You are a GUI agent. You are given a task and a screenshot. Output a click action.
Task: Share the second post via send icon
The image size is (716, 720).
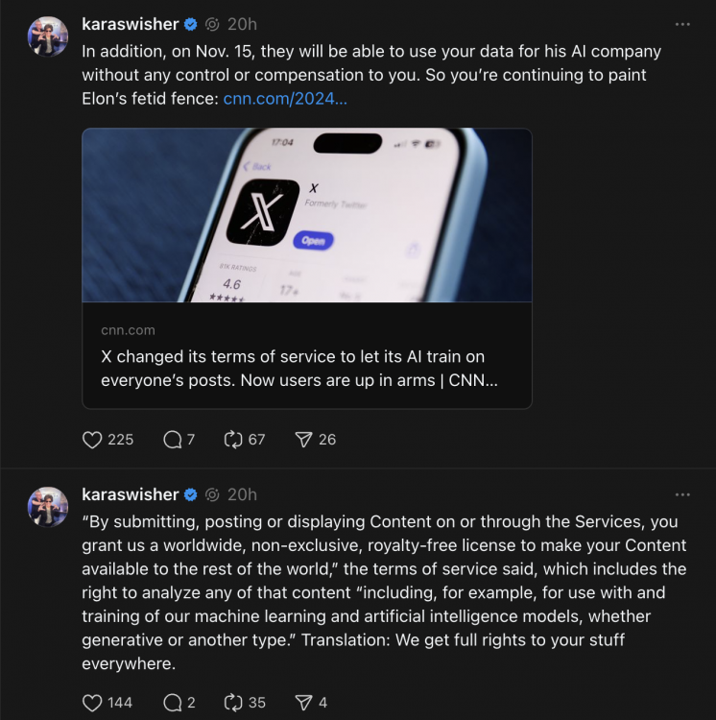(x=304, y=703)
